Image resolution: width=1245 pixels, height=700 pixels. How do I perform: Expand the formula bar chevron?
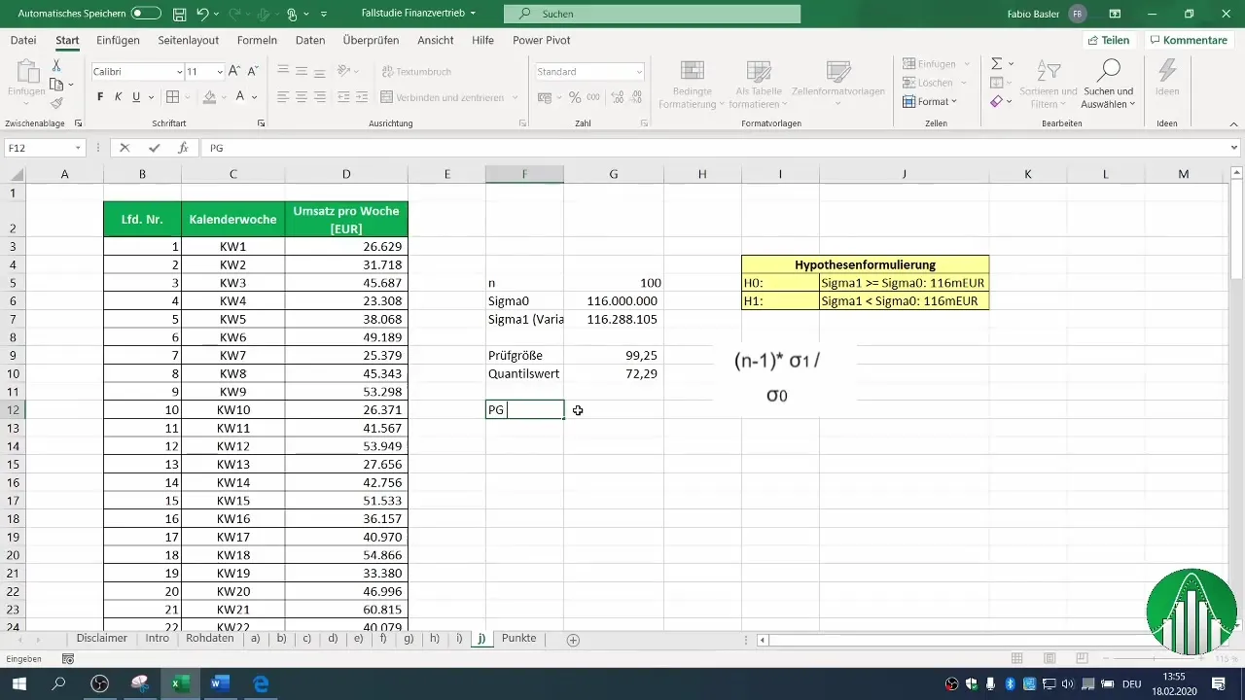point(1234,148)
